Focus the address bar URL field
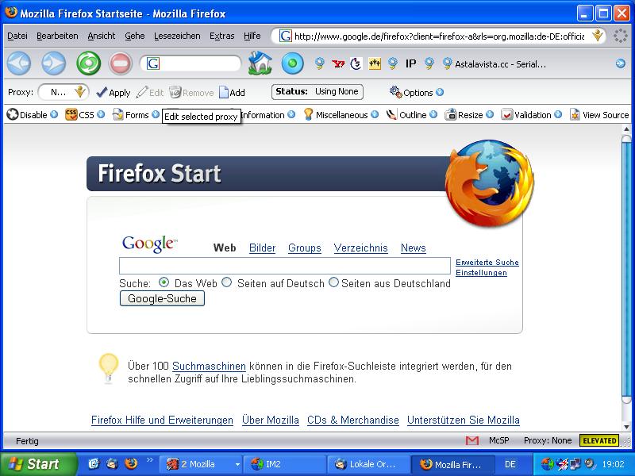Image resolution: width=635 pixels, height=476 pixels. click(439, 36)
